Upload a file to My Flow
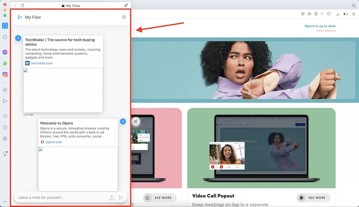The image size is (359, 207). tap(111, 198)
